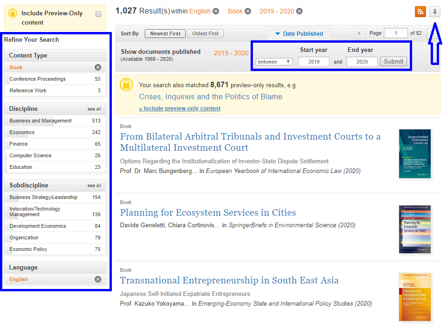Open 'Planning for Ecosystem Services in Cities'
Image resolution: width=446 pixels, height=327 pixels.
(207, 213)
